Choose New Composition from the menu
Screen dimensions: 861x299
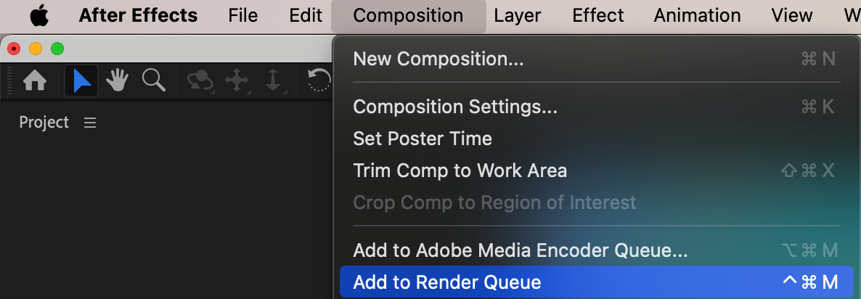438,59
